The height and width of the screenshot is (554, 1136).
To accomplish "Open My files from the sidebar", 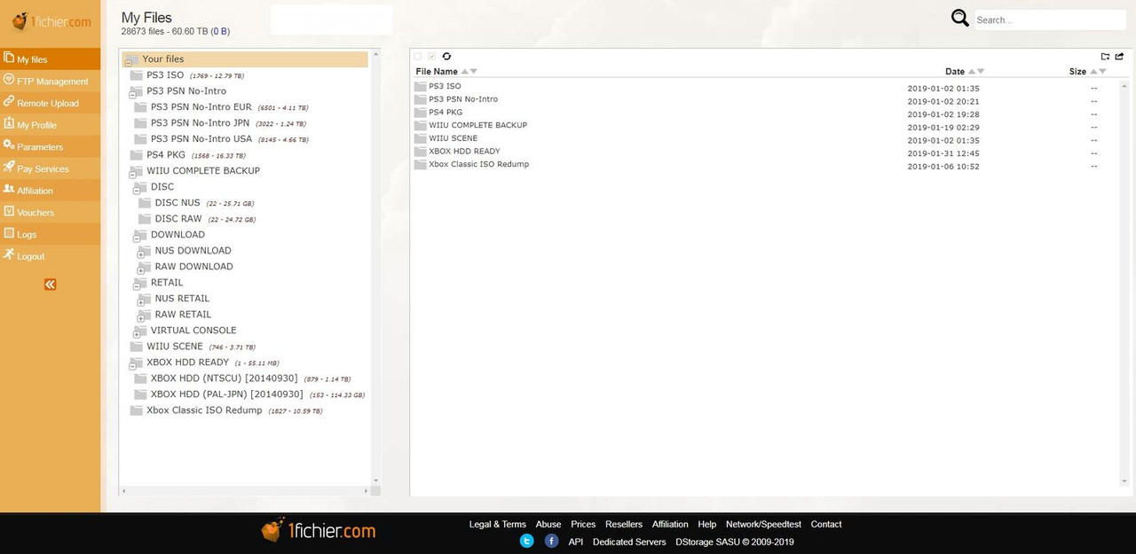I will (50, 59).
